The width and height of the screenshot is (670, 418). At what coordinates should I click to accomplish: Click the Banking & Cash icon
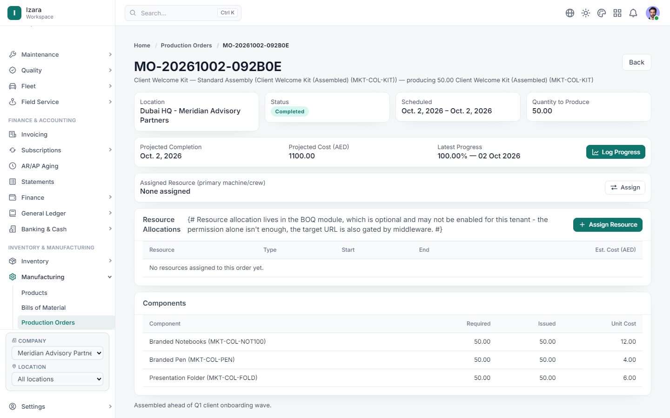tap(13, 229)
